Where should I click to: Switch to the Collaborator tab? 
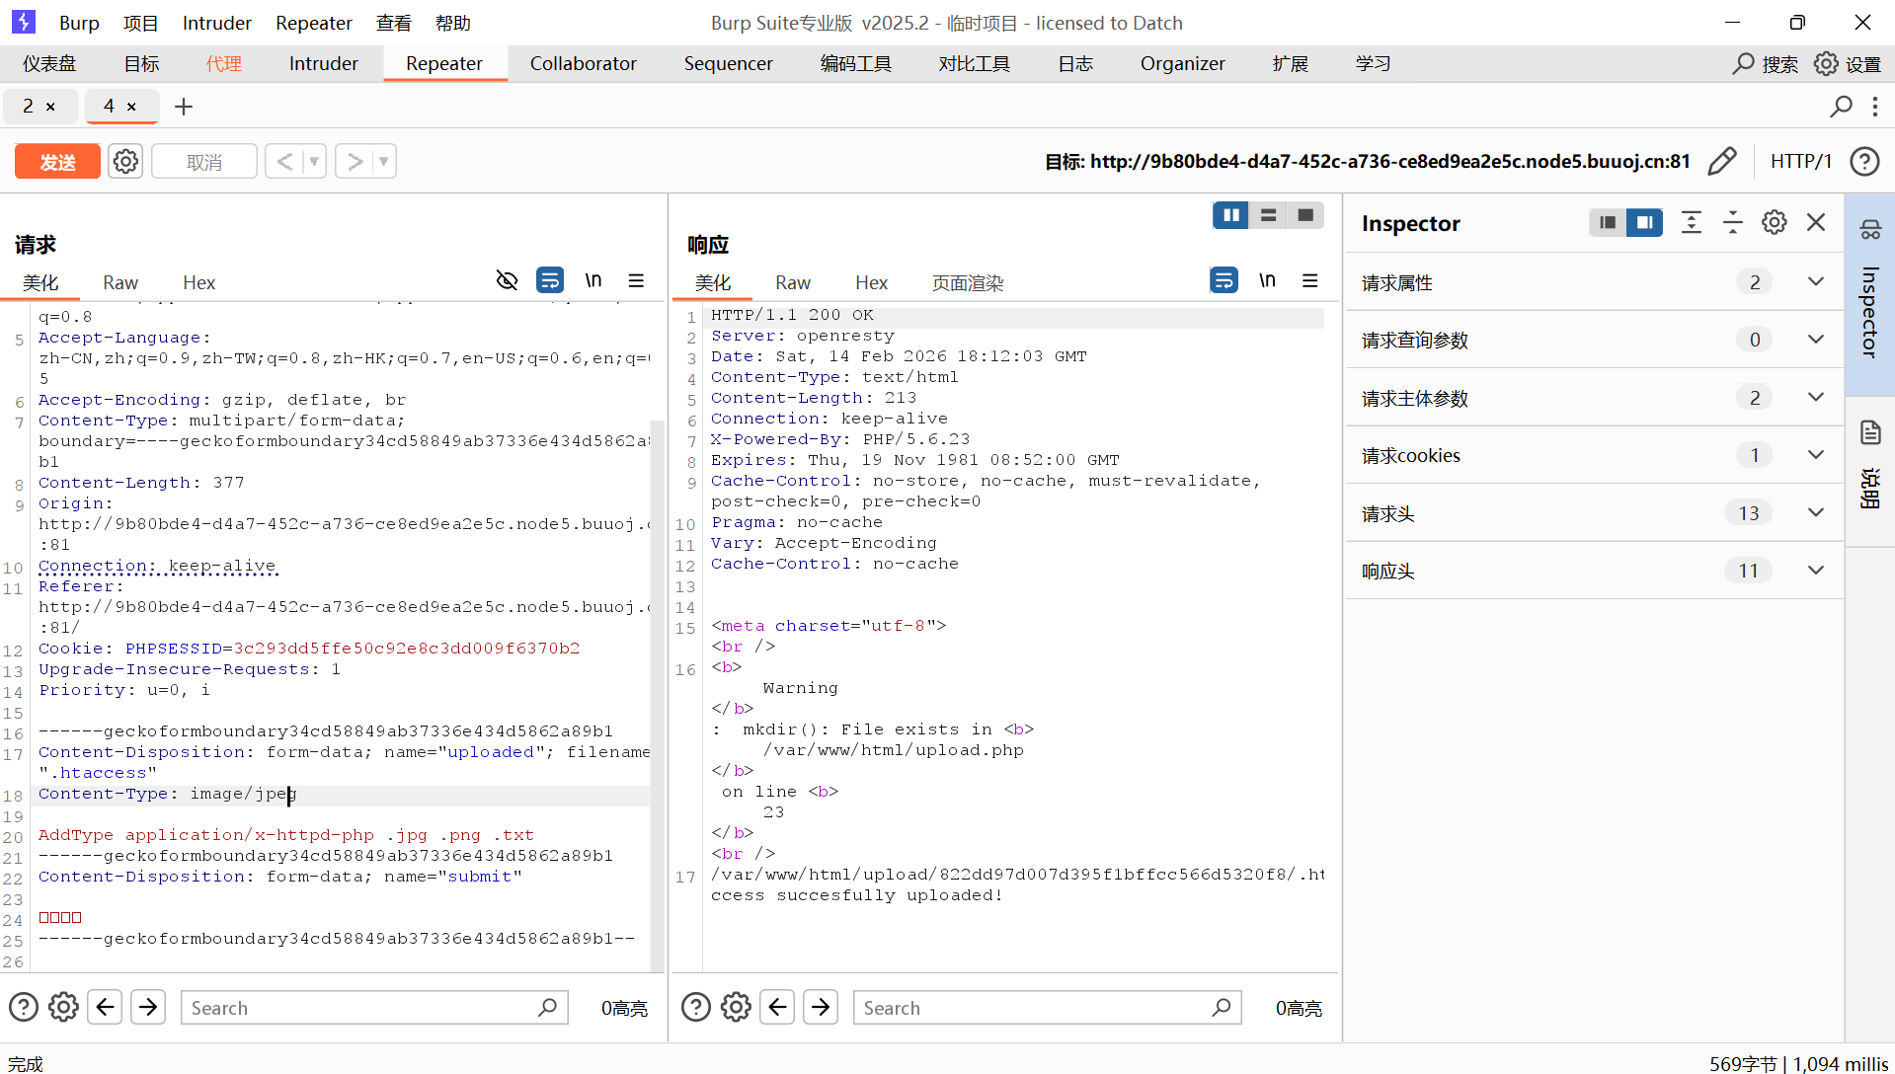point(583,63)
